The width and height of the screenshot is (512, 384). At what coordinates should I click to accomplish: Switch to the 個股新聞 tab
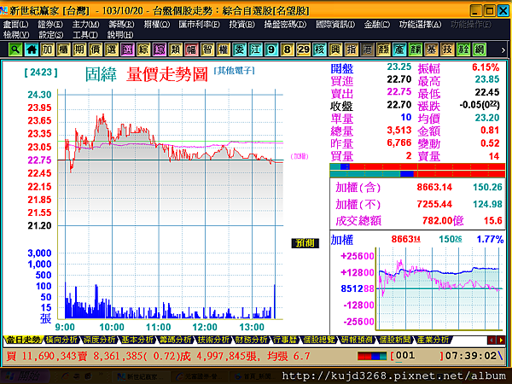click(395, 340)
